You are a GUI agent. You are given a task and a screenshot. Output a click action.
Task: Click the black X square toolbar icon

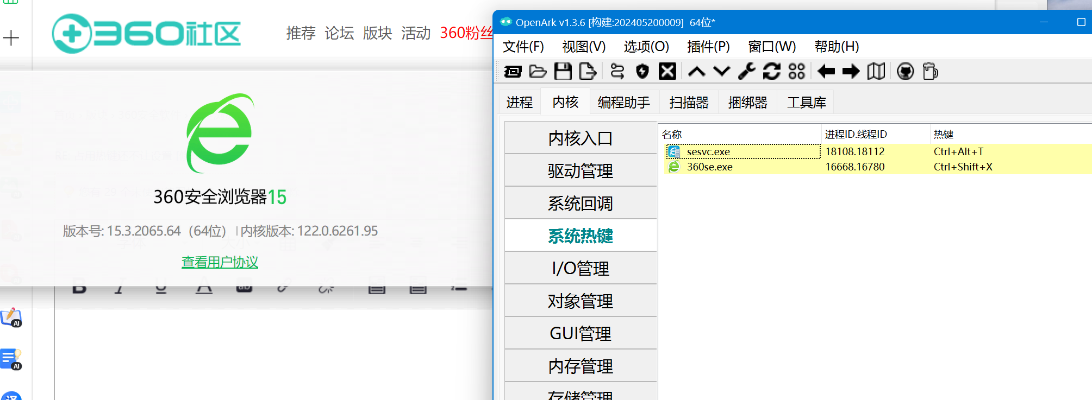[667, 71]
